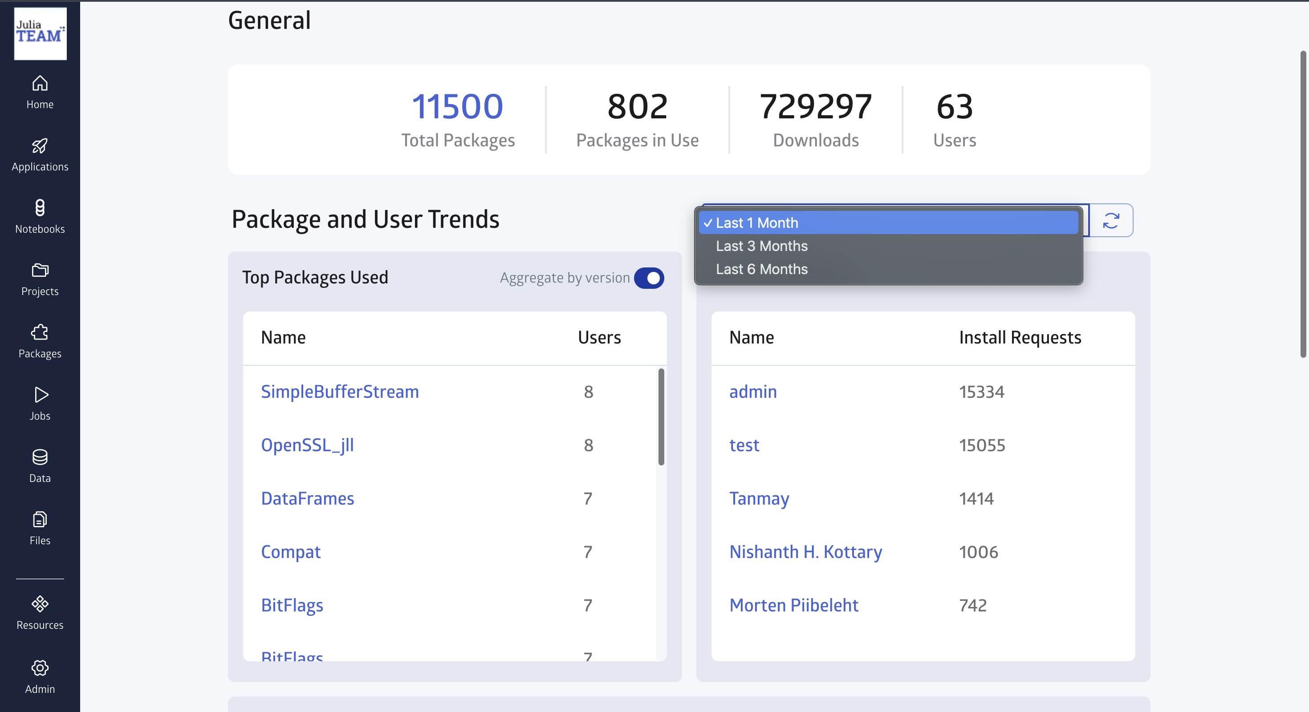1309x712 pixels.
Task: Click Top Packages Used heading
Action: 315,277
